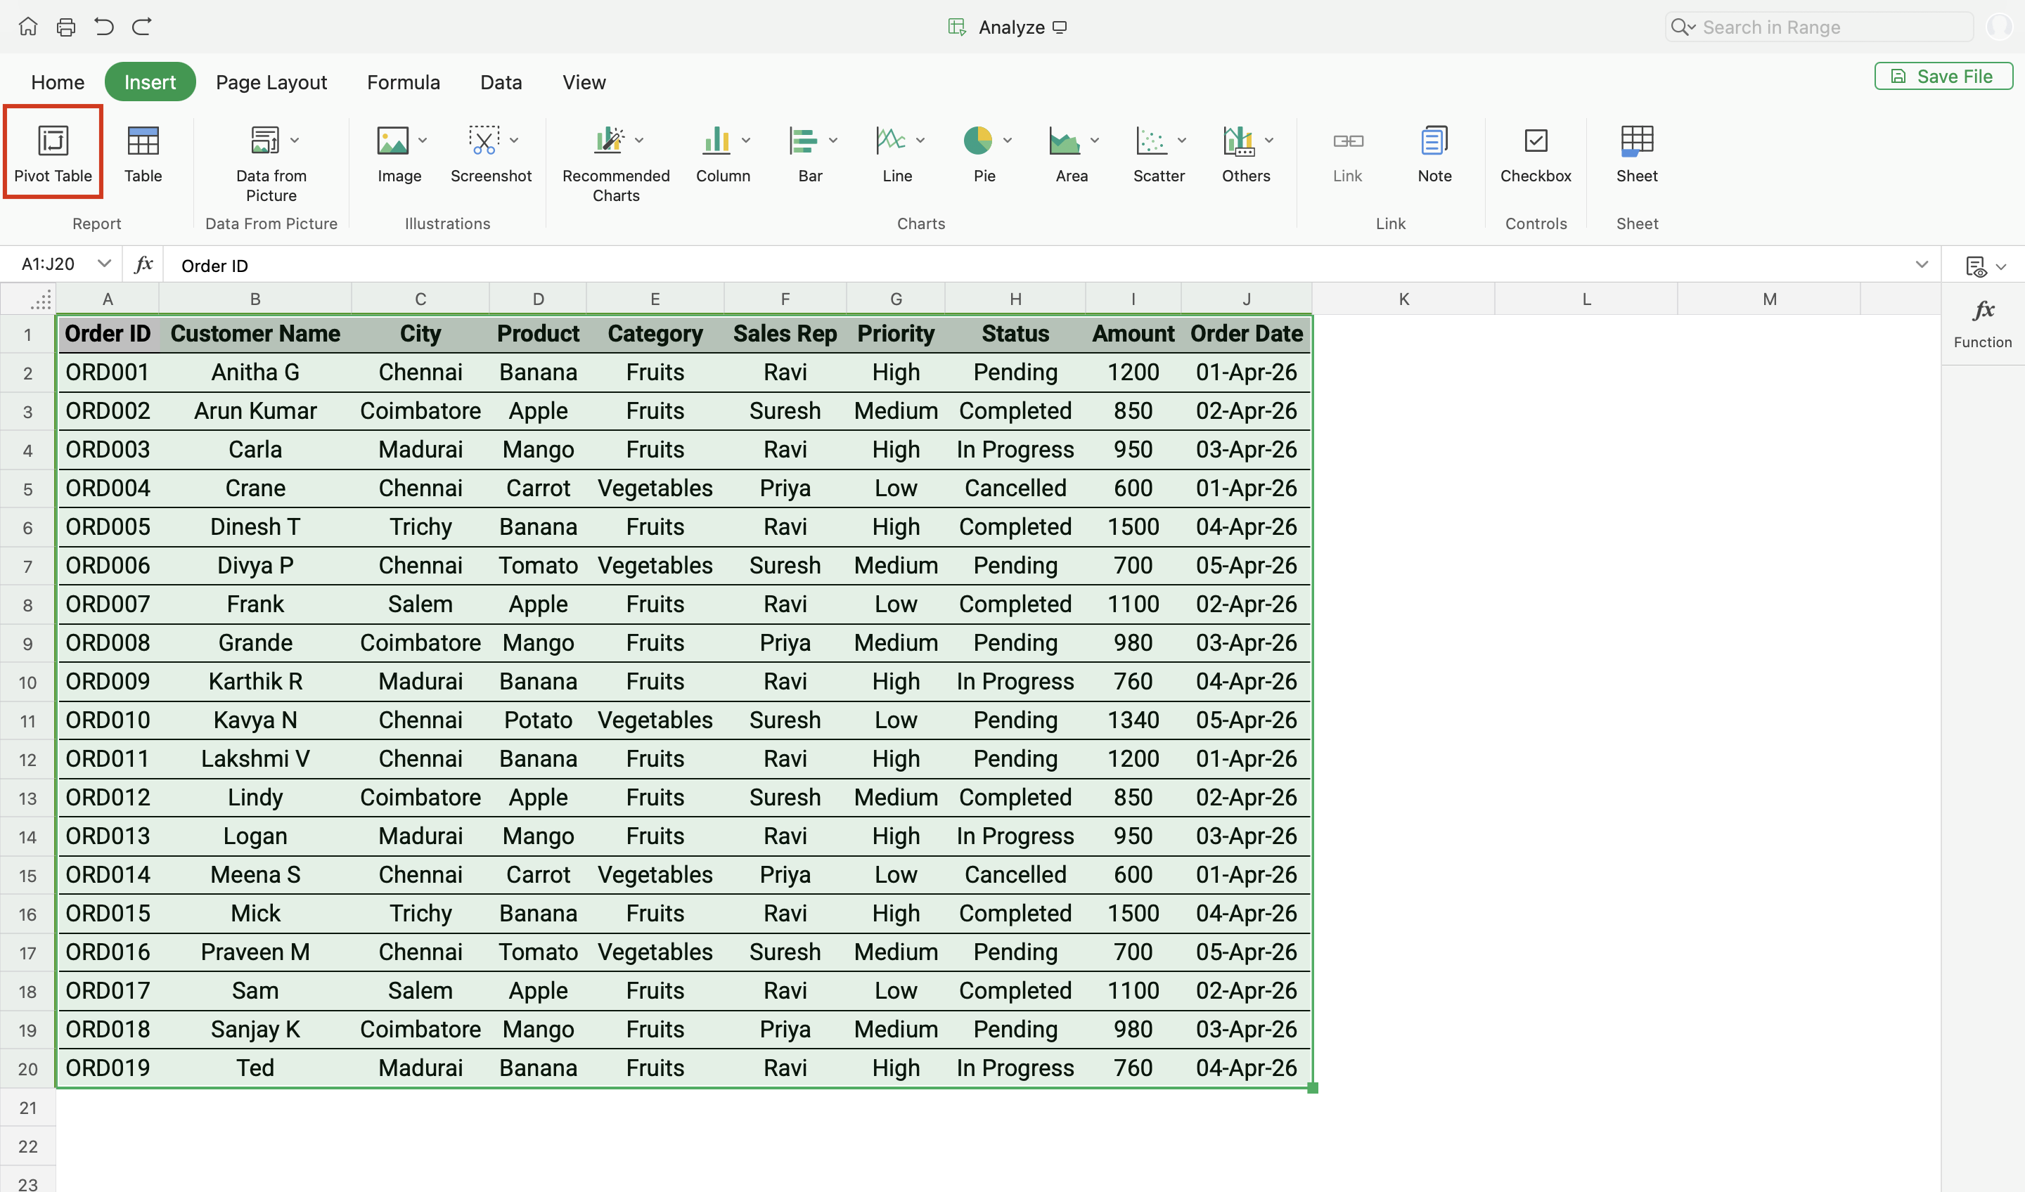Viewport: 2025px width, 1192px height.
Task: Expand the formula bar with the chevron
Action: coord(1922,264)
